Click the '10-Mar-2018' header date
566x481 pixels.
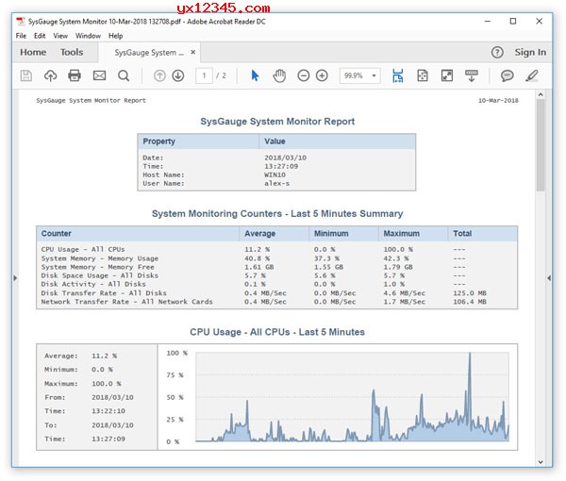point(498,101)
